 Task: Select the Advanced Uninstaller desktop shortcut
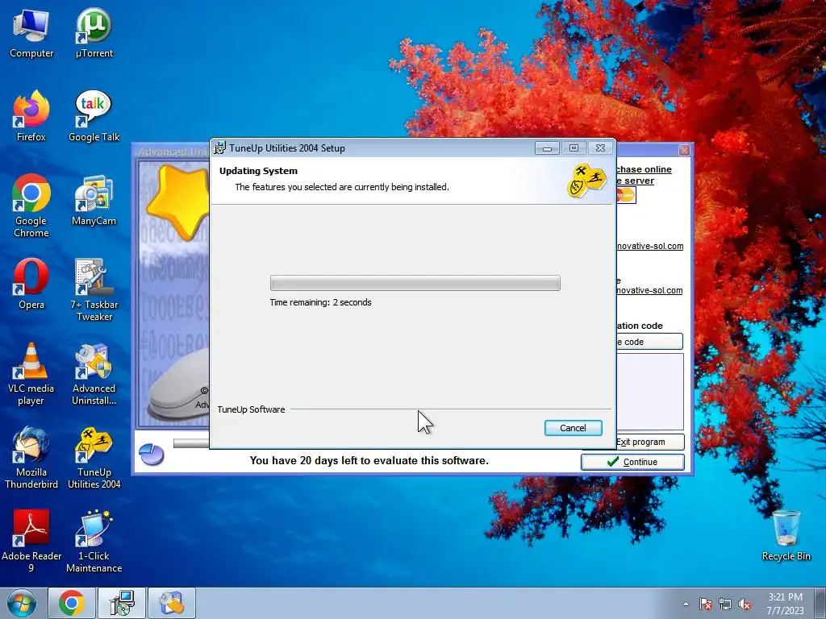(x=94, y=374)
